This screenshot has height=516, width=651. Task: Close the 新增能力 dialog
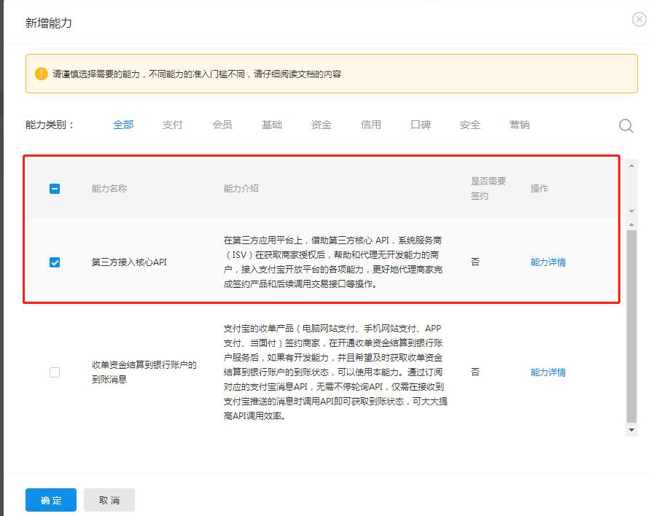coord(639,20)
